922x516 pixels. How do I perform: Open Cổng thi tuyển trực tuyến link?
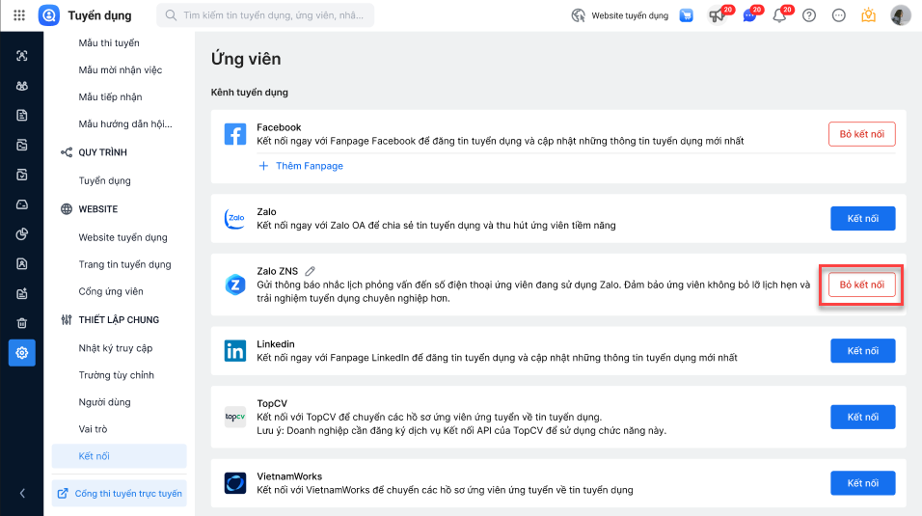click(x=120, y=494)
